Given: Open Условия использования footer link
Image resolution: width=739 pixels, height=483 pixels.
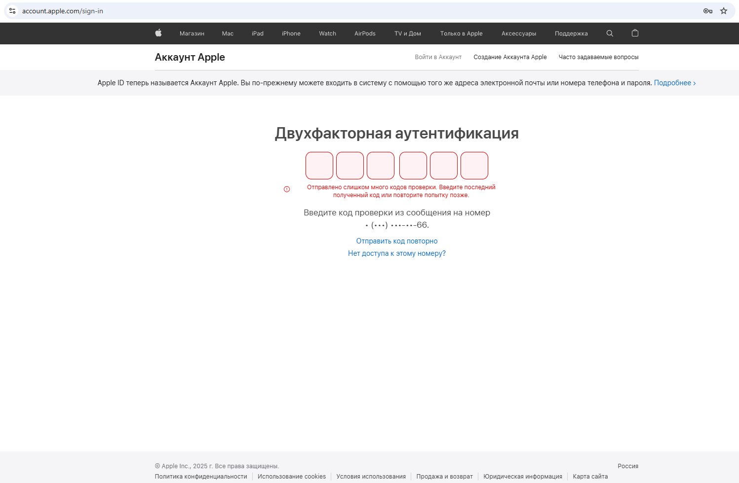Looking at the screenshot, I should (x=371, y=477).
